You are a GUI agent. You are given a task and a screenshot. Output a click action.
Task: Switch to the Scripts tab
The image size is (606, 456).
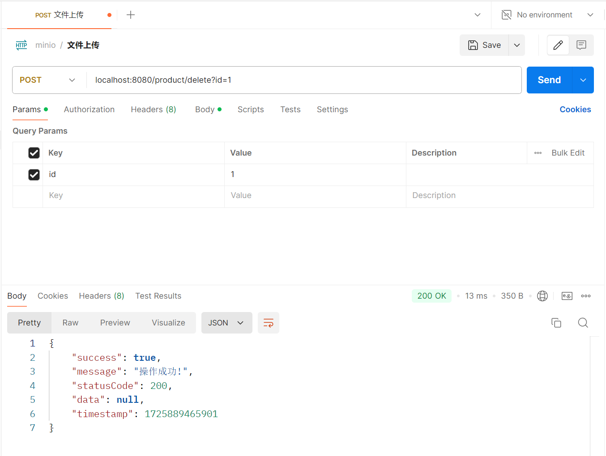[x=251, y=110]
